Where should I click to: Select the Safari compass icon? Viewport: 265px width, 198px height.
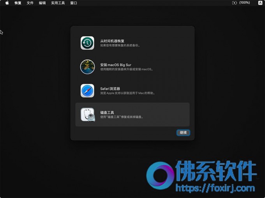point(87,91)
